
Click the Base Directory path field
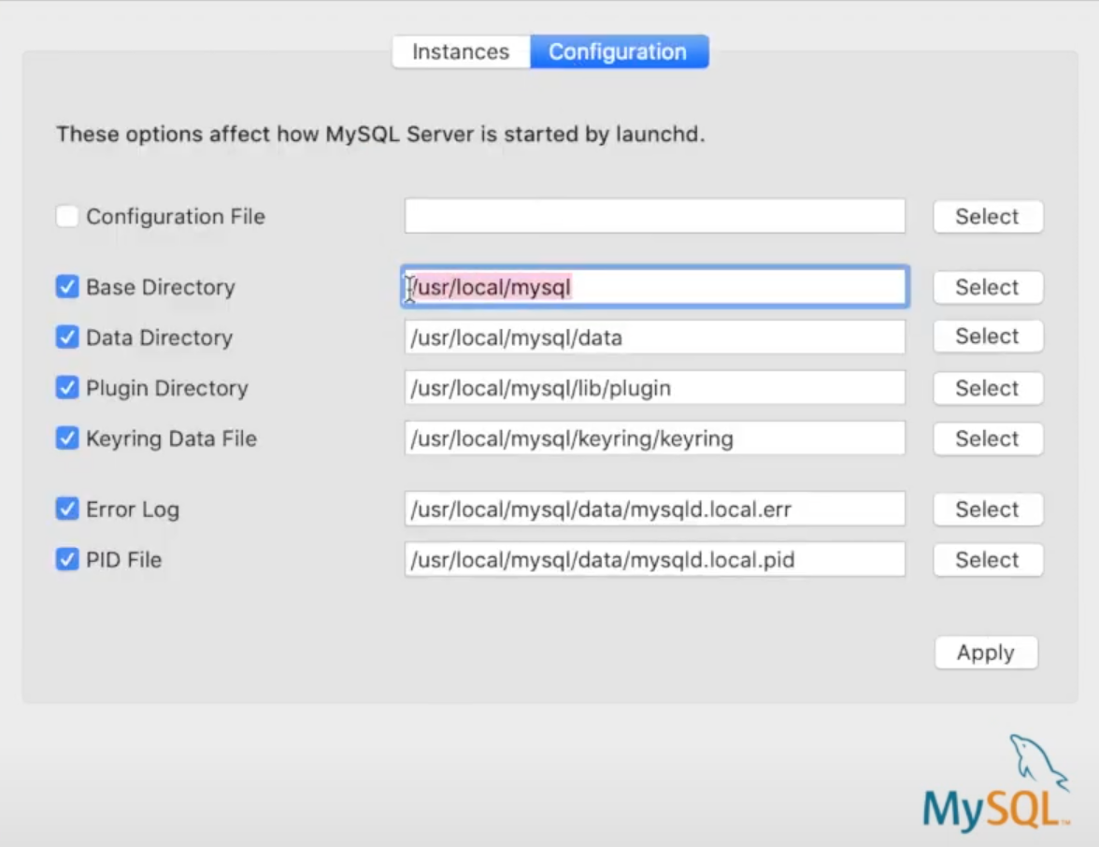coord(654,287)
